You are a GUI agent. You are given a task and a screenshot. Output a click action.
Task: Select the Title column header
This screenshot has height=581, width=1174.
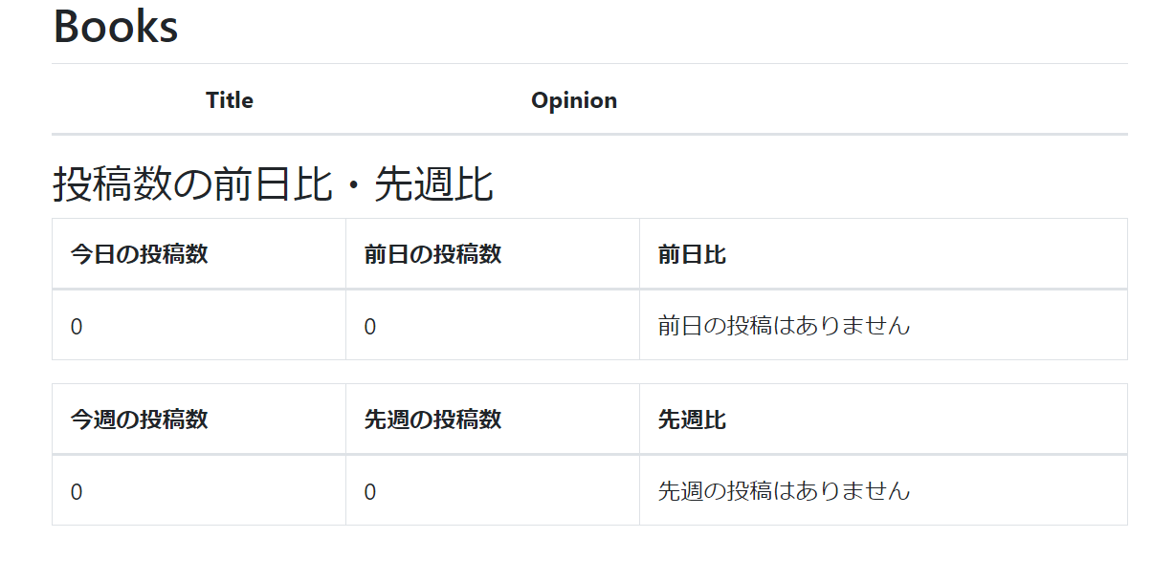tap(230, 100)
